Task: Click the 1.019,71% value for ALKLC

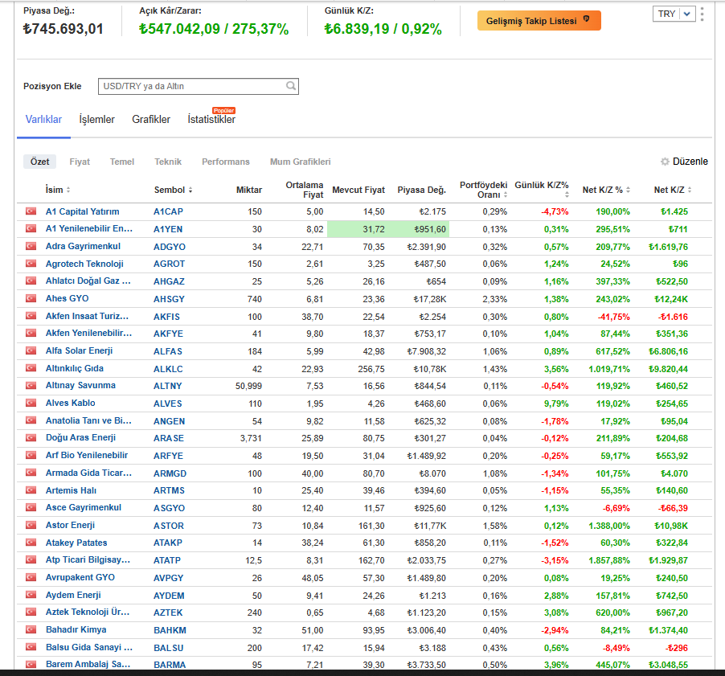Action: (x=609, y=369)
